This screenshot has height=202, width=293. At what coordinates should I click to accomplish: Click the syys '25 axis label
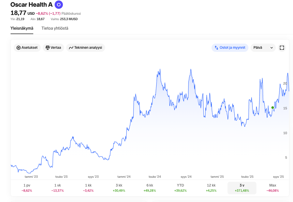(x=278, y=177)
